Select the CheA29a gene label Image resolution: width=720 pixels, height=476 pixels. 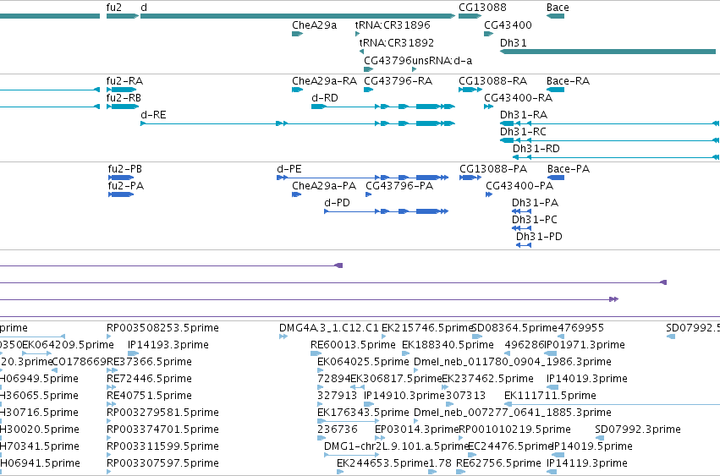coord(314,25)
